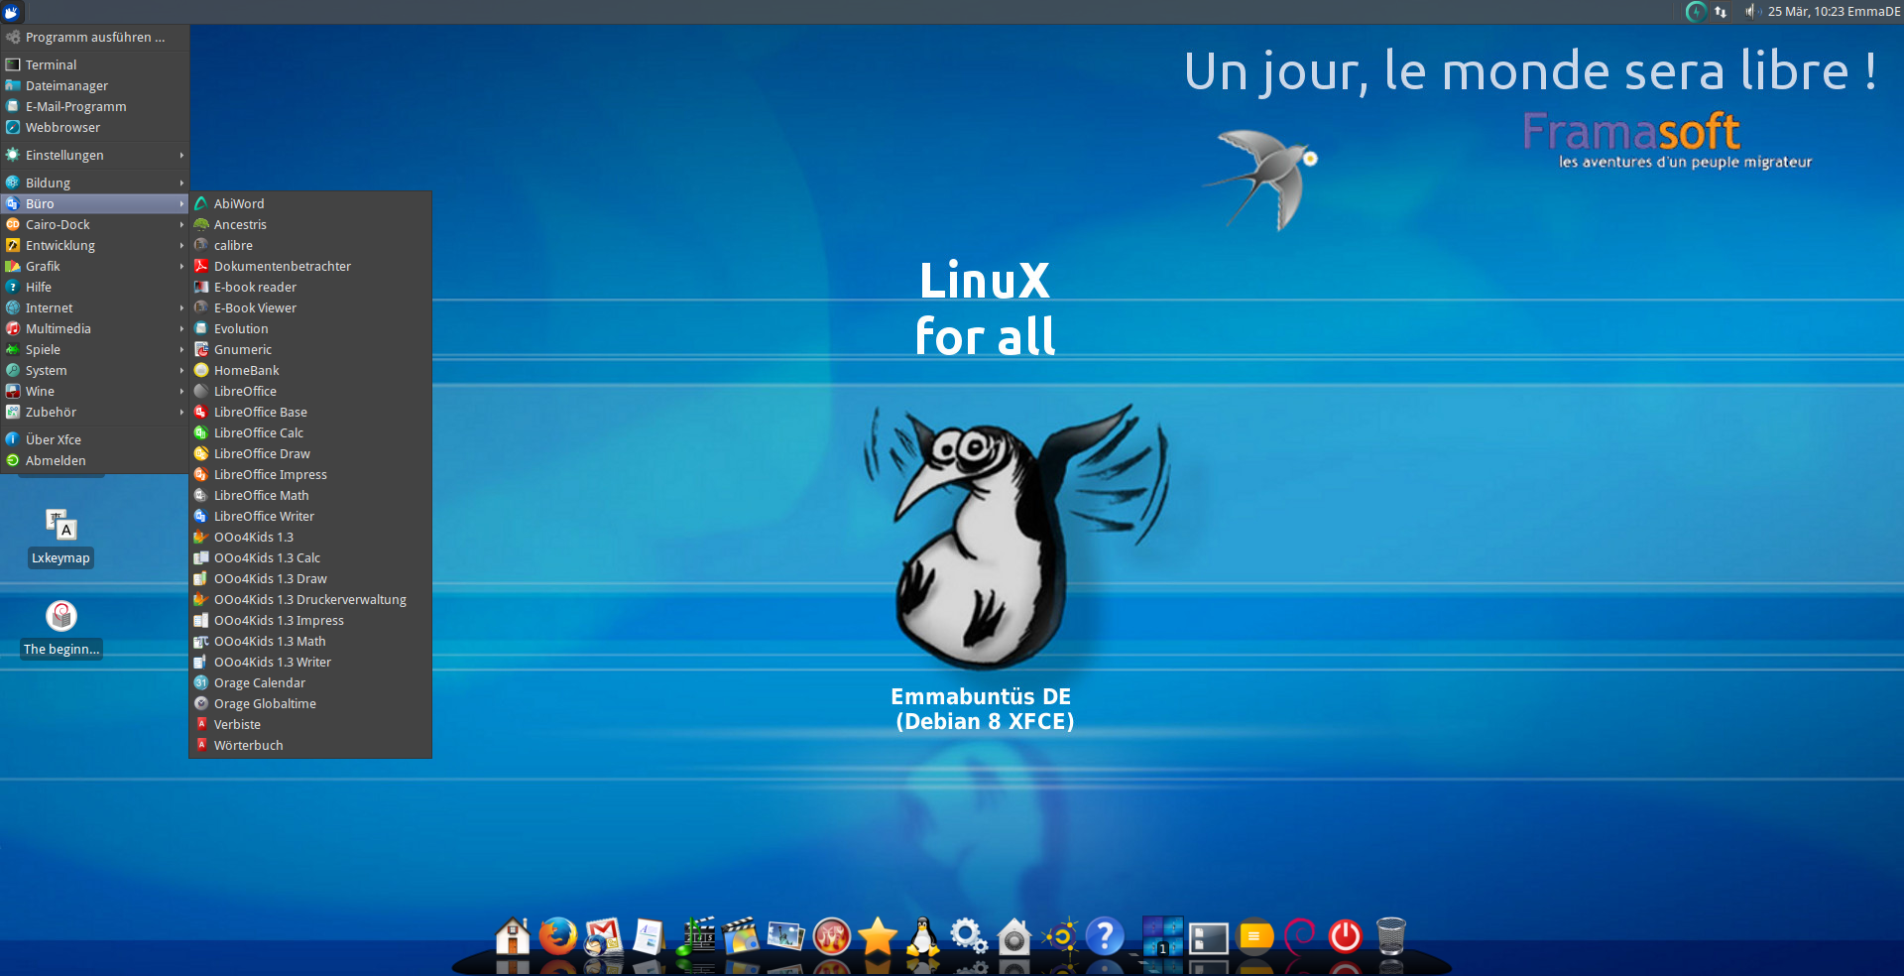
Task: Click the Tux penguin icon in the dock
Action: point(923,935)
